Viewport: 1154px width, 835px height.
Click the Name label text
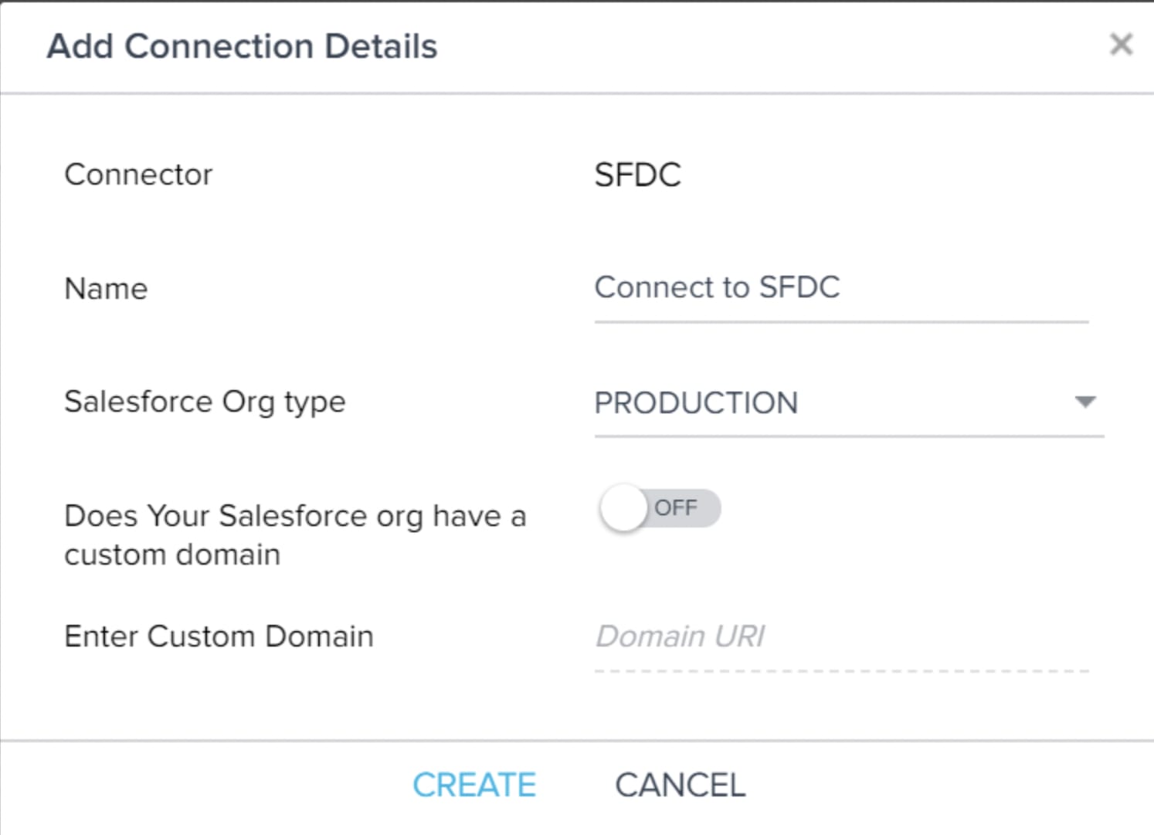pyautogui.click(x=106, y=289)
